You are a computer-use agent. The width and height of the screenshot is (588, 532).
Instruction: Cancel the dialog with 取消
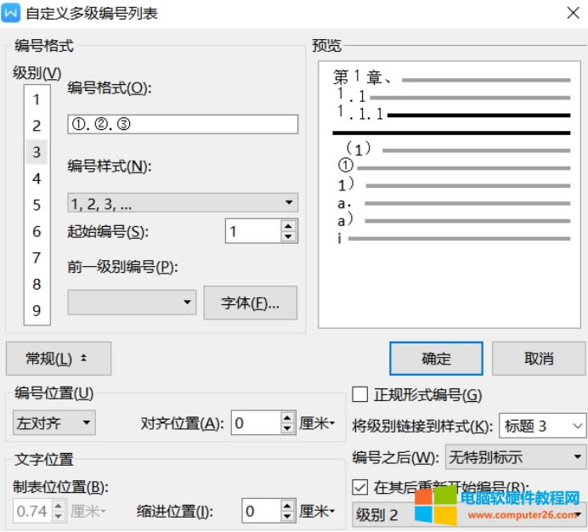click(539, 359)
